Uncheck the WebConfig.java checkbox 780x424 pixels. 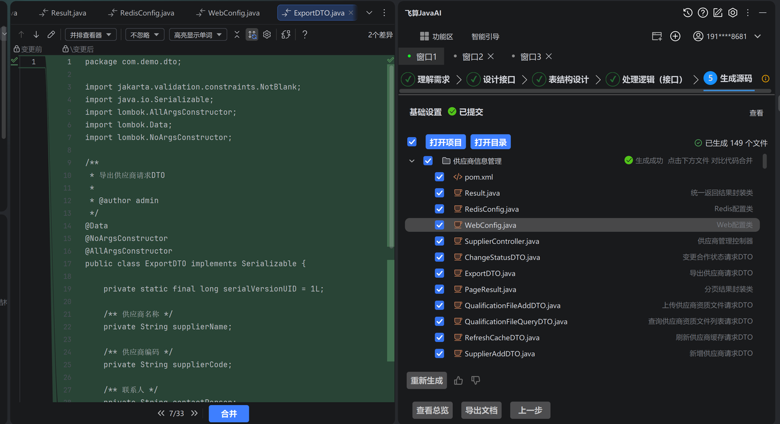tap(439, 225)
